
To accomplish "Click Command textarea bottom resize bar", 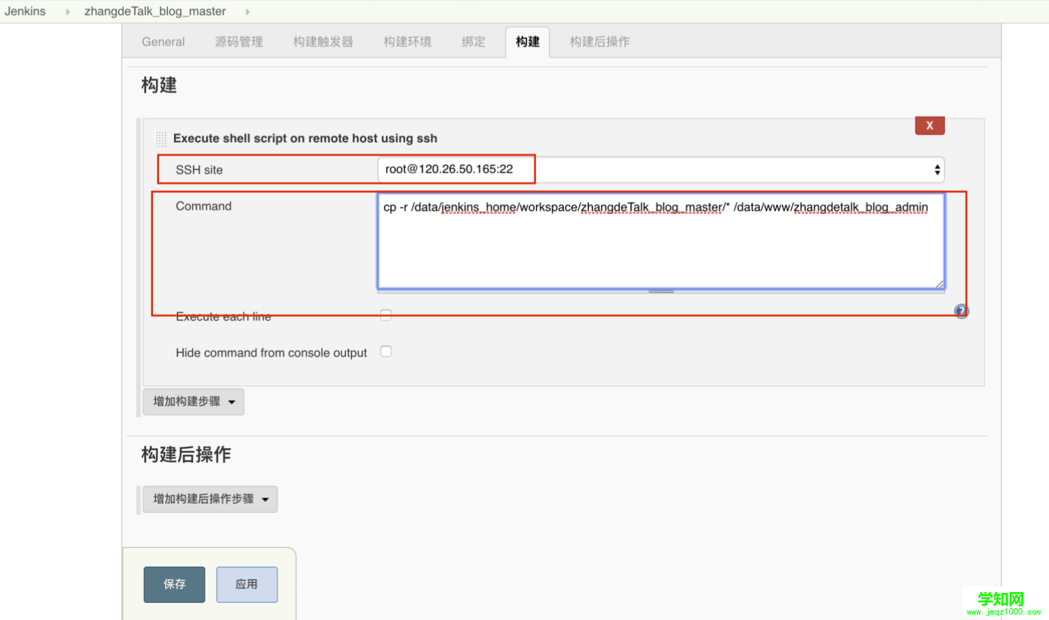I will click(661, 291).
